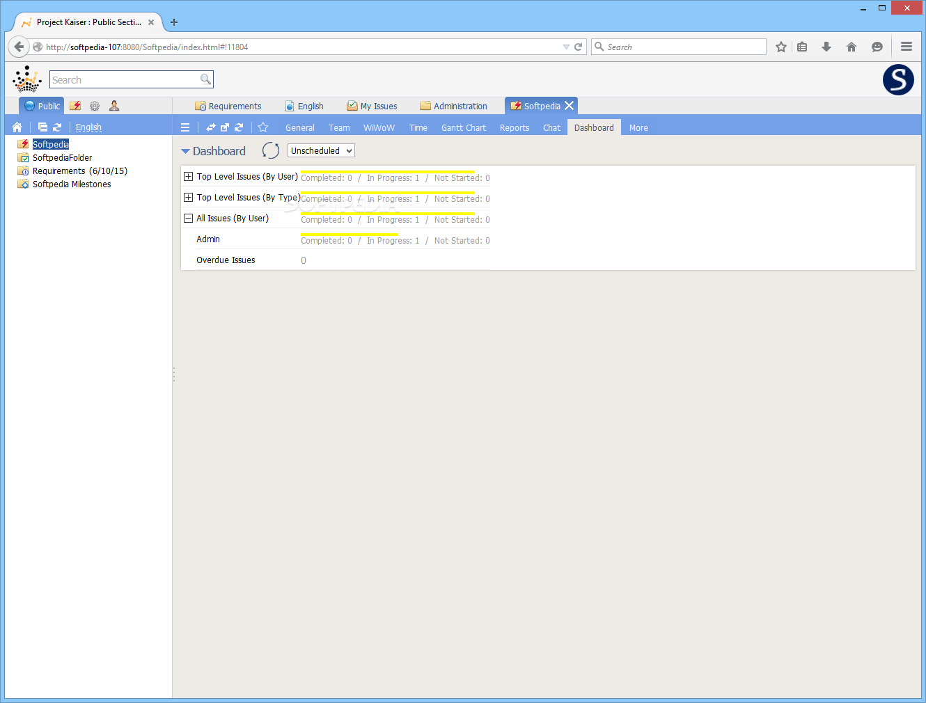926x703 pixels.
Task: Click the browser Search field
Action: (679, 47)
